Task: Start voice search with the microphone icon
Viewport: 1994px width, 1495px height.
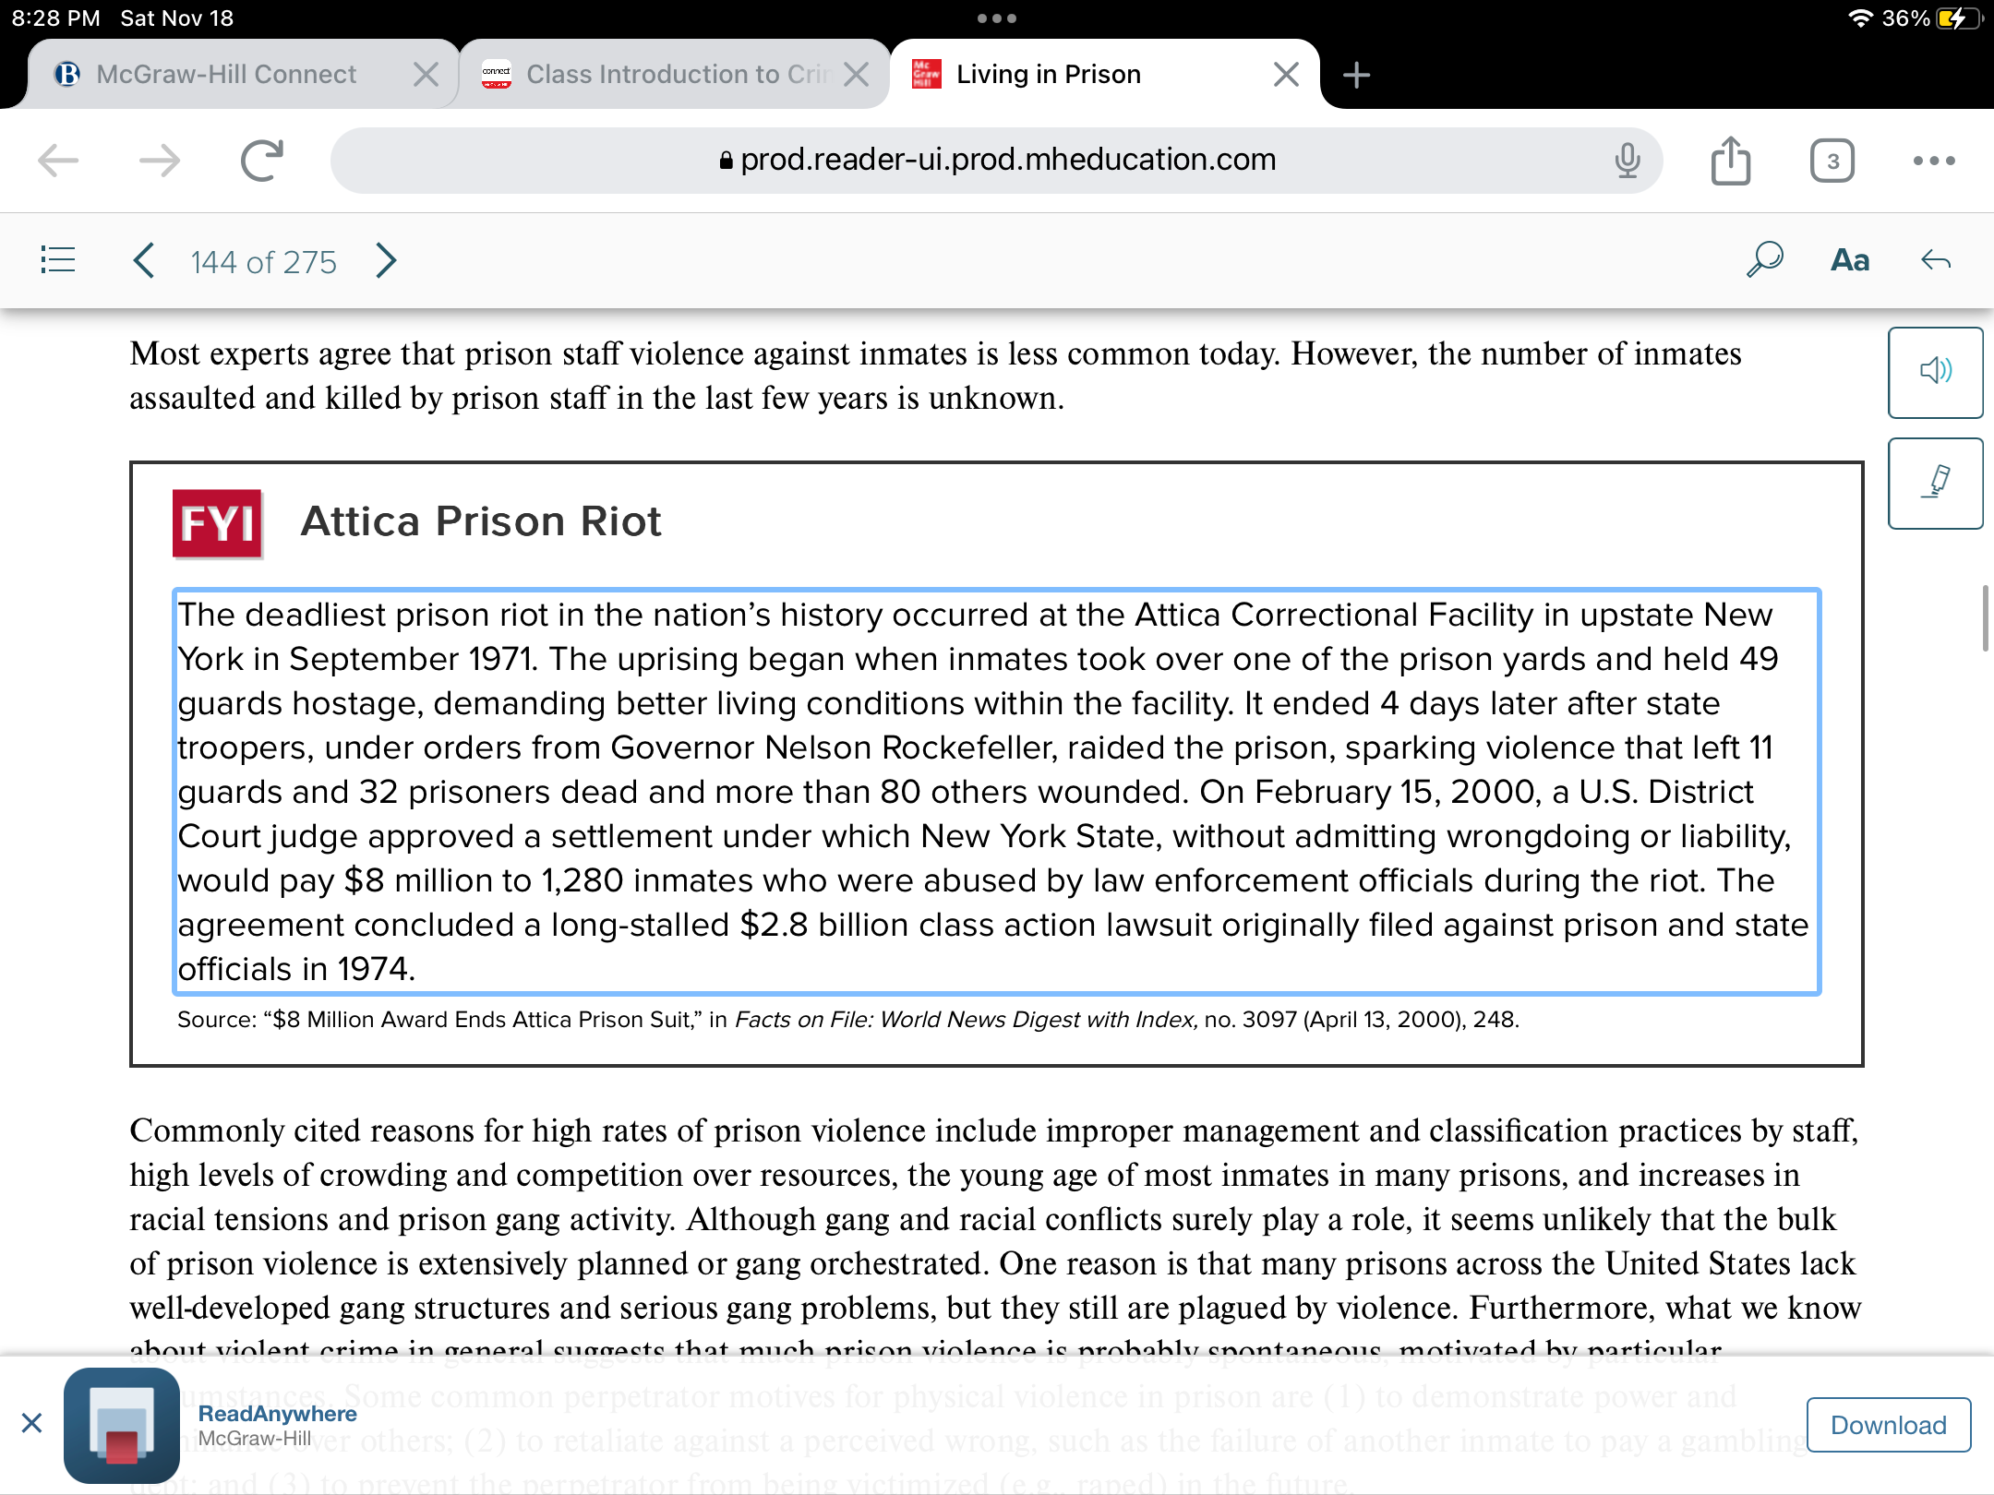Action: (x=1628, y=160)
